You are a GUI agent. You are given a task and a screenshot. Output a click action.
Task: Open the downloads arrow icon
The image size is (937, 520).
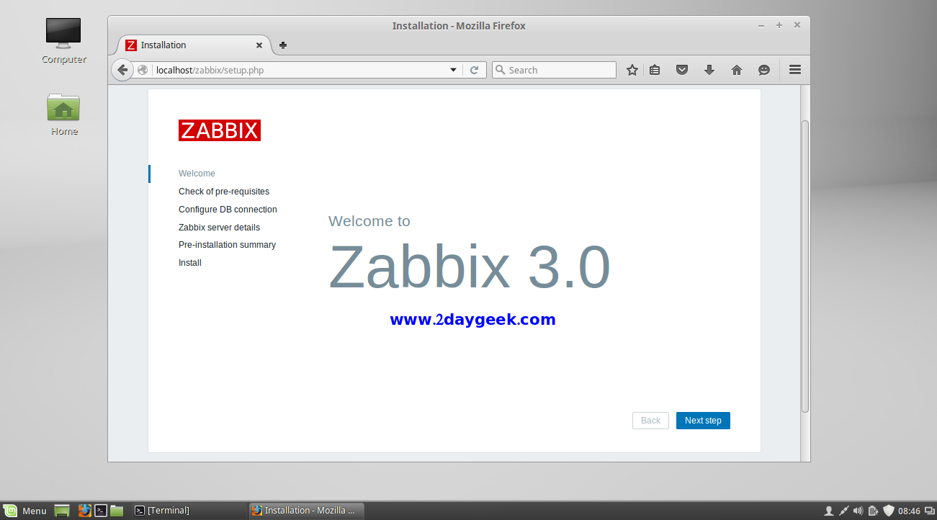pos(709,70)
